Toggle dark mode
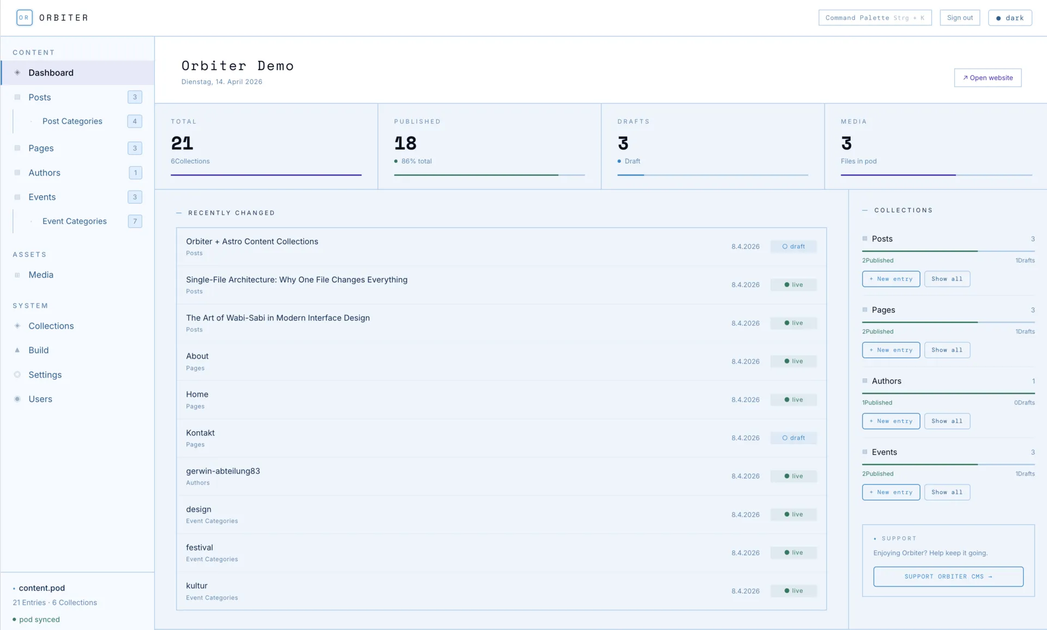Image resolution: width=1047 pixels, height=630 pixels. click(1010, 17)
